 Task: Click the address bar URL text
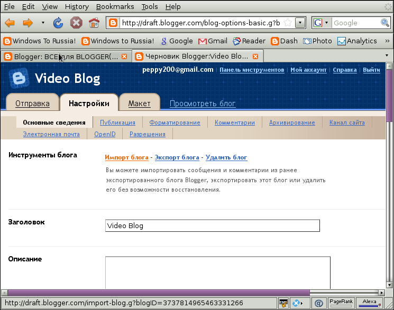coord(201,23)
